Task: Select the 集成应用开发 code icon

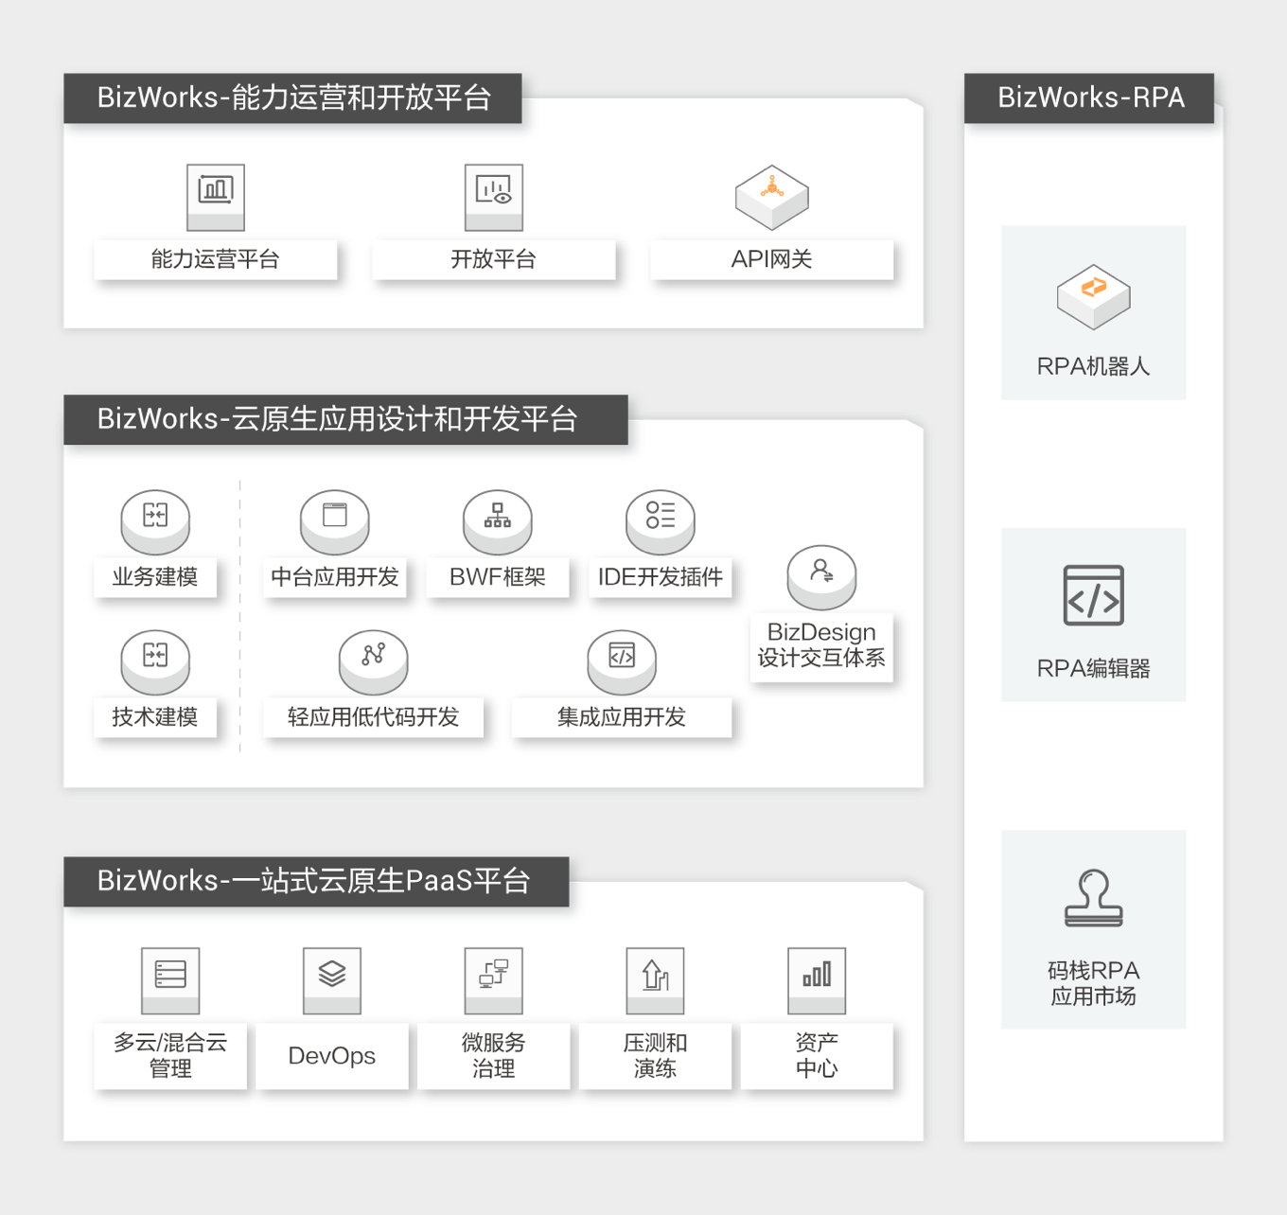Action: tap(622, 661)
